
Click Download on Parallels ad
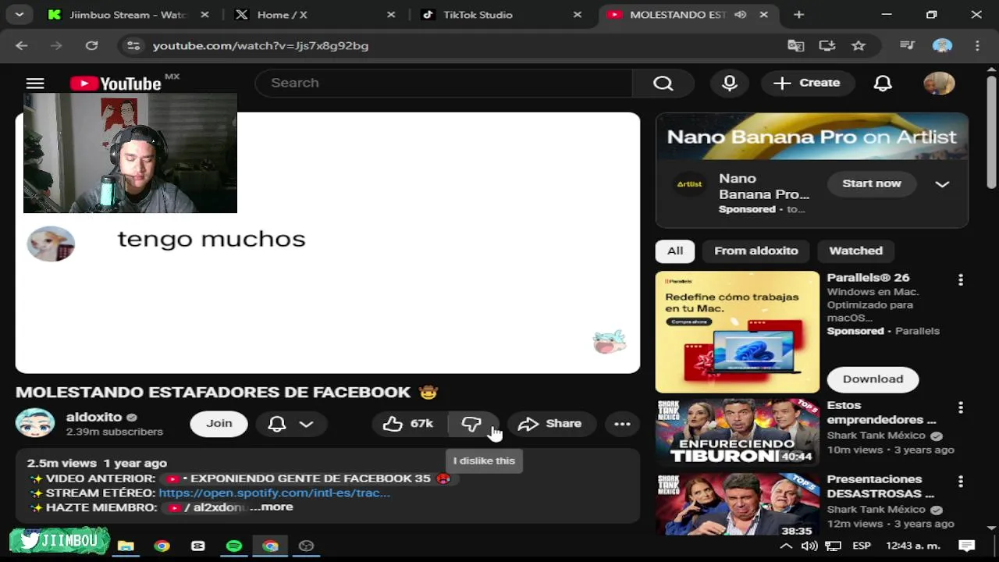click(x=873, y=379)
